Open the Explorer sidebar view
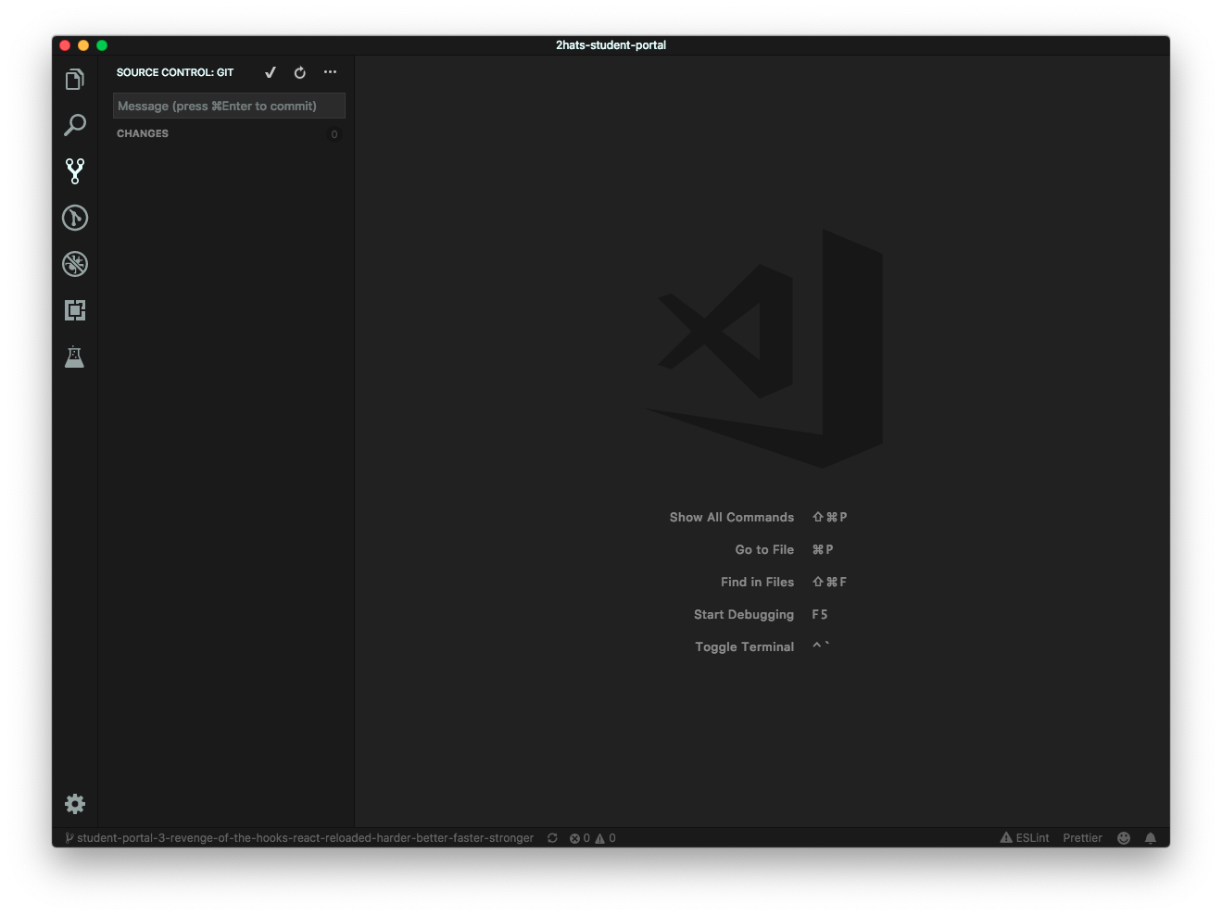Viewport: 1222px width, 916px height. tap(74, 79)
